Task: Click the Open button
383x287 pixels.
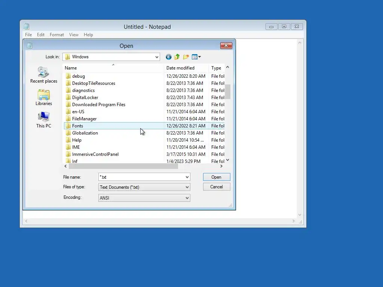Action: [217, 177]
